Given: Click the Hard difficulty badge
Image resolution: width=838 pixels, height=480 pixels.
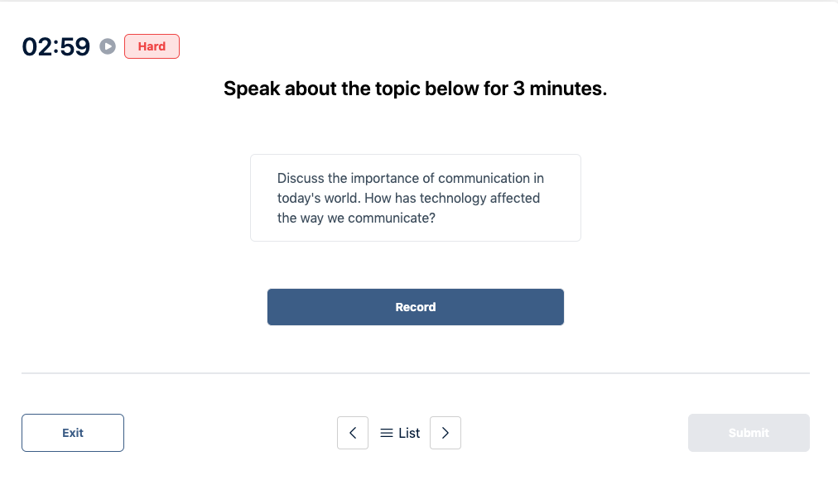Looking at the screenshot, I should pyautogui.click(x=152, y=46).
